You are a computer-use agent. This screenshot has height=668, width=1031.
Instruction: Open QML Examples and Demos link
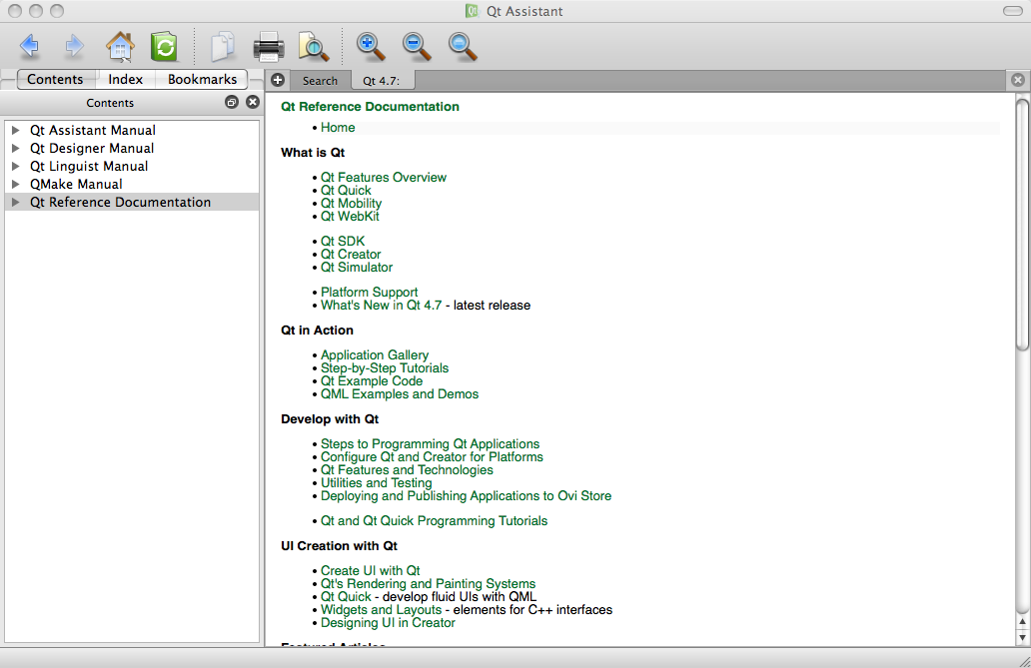point(400,394)
